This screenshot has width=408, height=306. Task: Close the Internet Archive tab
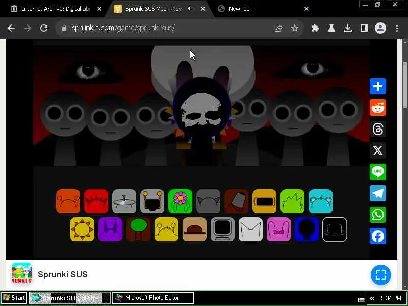(99, 9)
